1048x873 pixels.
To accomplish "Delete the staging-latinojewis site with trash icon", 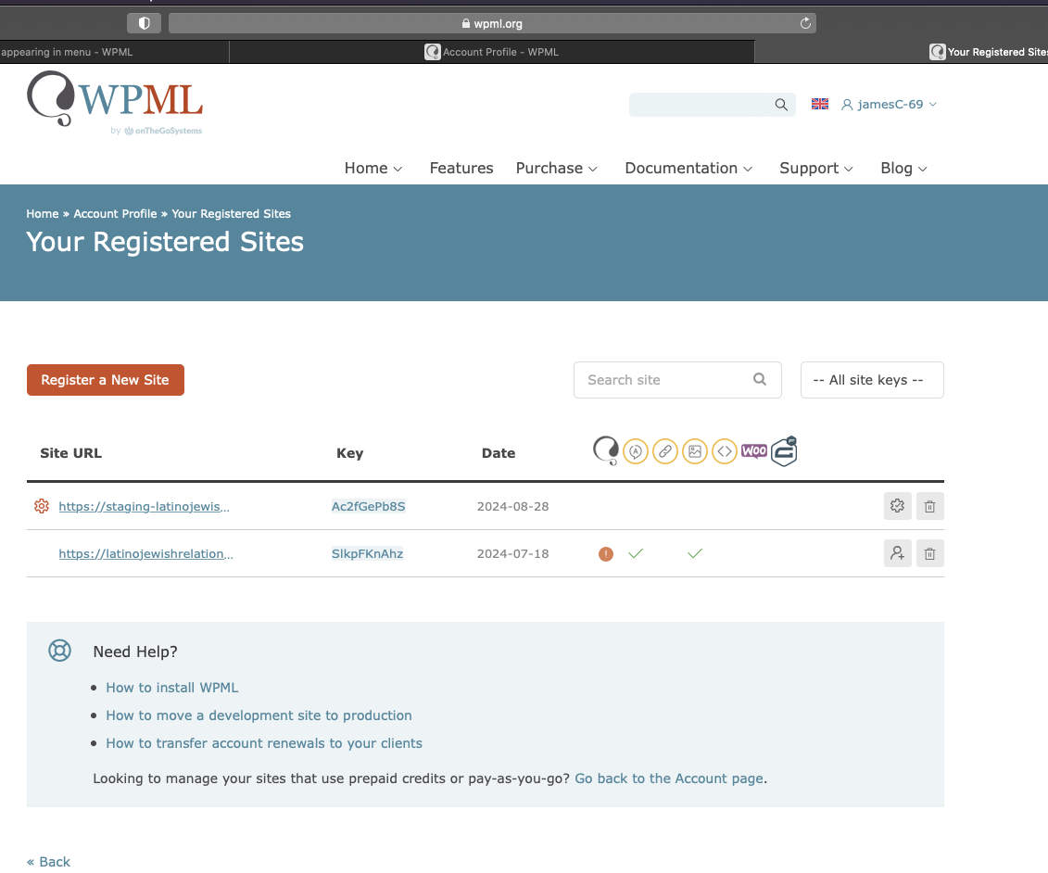I will tap(929, 506).
